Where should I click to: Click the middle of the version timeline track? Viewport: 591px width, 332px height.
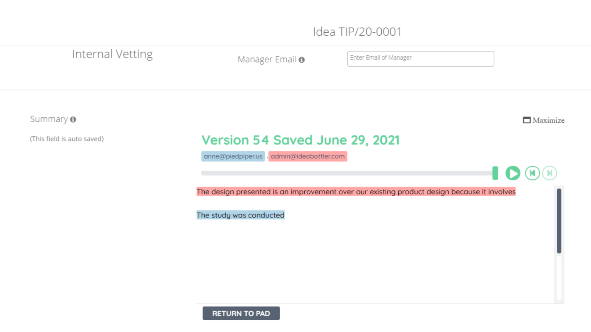coord(346,173)
